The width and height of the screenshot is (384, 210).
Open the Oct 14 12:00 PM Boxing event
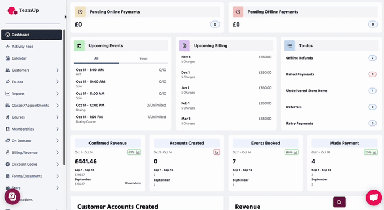click(121, 107)
